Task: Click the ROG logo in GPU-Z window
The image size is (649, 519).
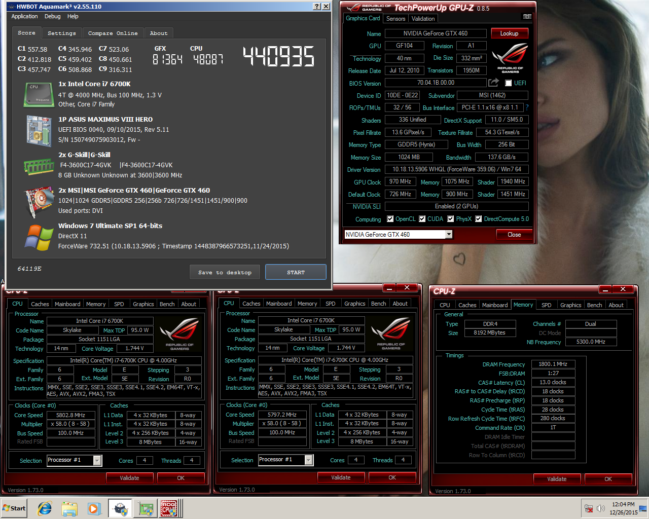Action: [x=510, y=57]
